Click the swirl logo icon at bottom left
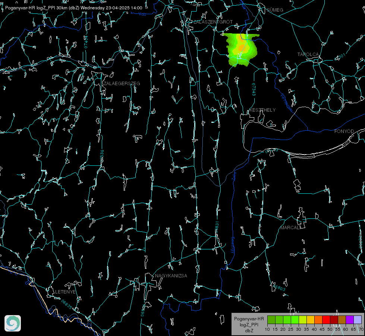The height and width of the screenshot is (336, 365). [13, 323]
